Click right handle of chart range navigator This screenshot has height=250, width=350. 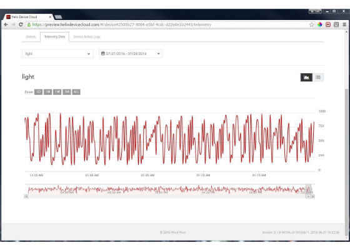click(308, 189)
